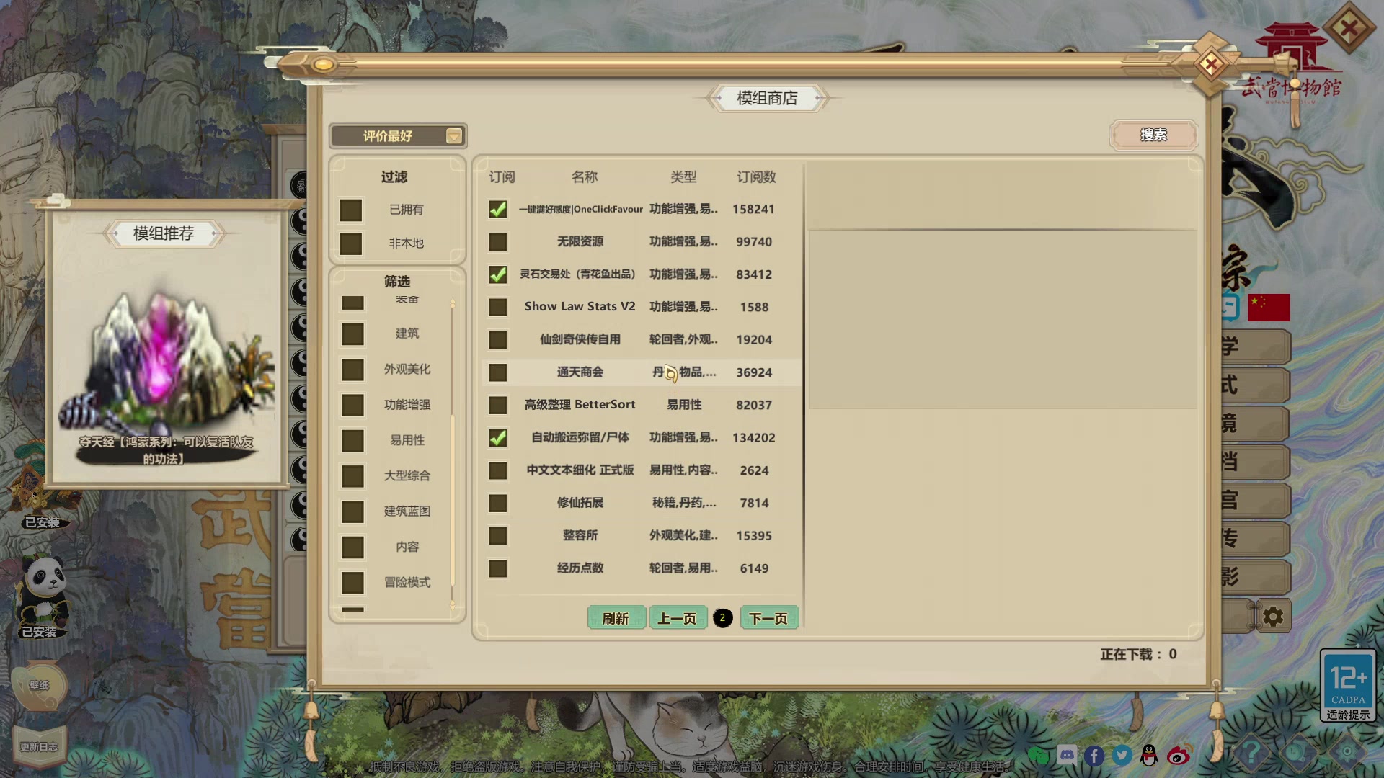Viewport: 1384px width, 778px height.
Task: Open the Weibo icon
Action: (1179, 755)
